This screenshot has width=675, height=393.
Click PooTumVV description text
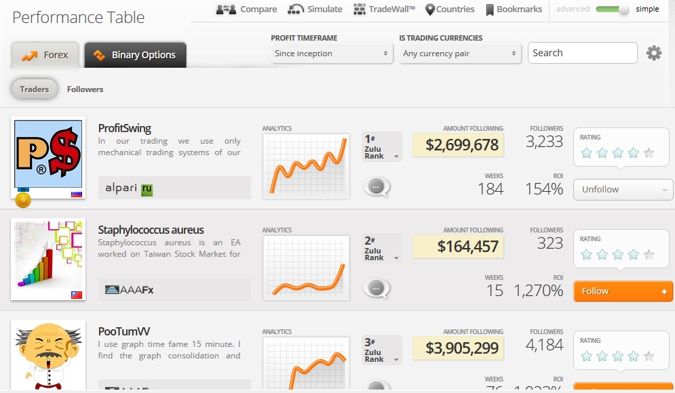click(169, 350)
